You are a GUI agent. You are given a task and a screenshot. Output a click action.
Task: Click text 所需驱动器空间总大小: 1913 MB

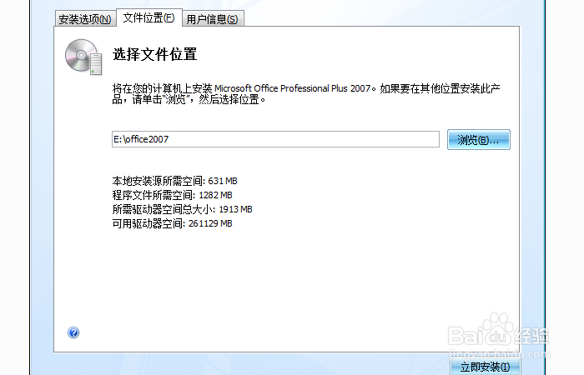tap(182, 209)
